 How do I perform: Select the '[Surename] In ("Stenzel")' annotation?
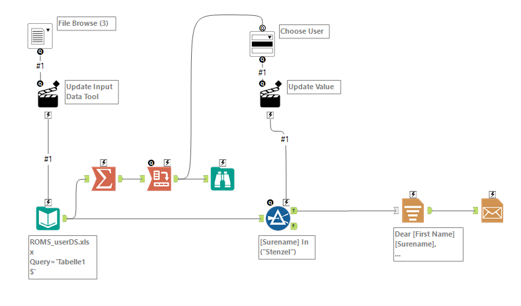[287, 248]
